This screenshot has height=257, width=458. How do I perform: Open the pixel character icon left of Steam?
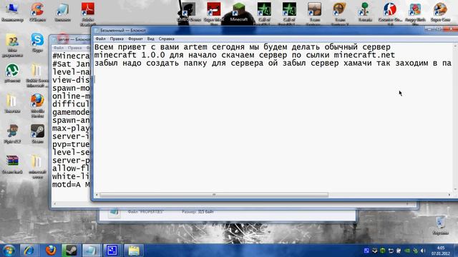tap(12, 133)
